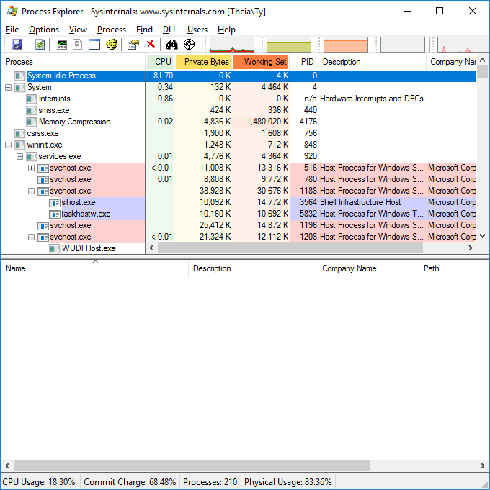This screenshot has width=490, height=490.
Task: Click the Process Explorer title bar icon
Action: click(x=12, y=12)
